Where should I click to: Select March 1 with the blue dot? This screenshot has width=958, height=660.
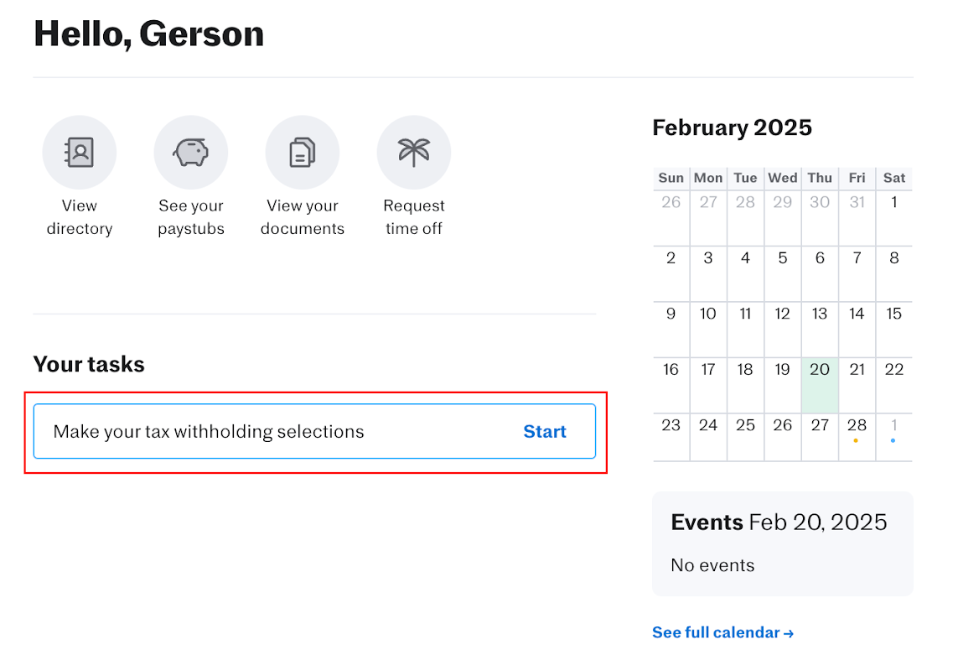coord(893,425)
